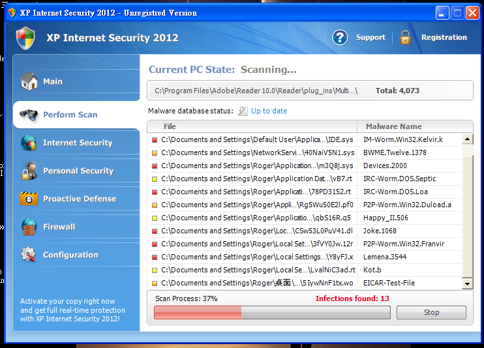Select the Kot.b malware entry
The width and height of the screenshot is (484, 348).
[372, 270]
